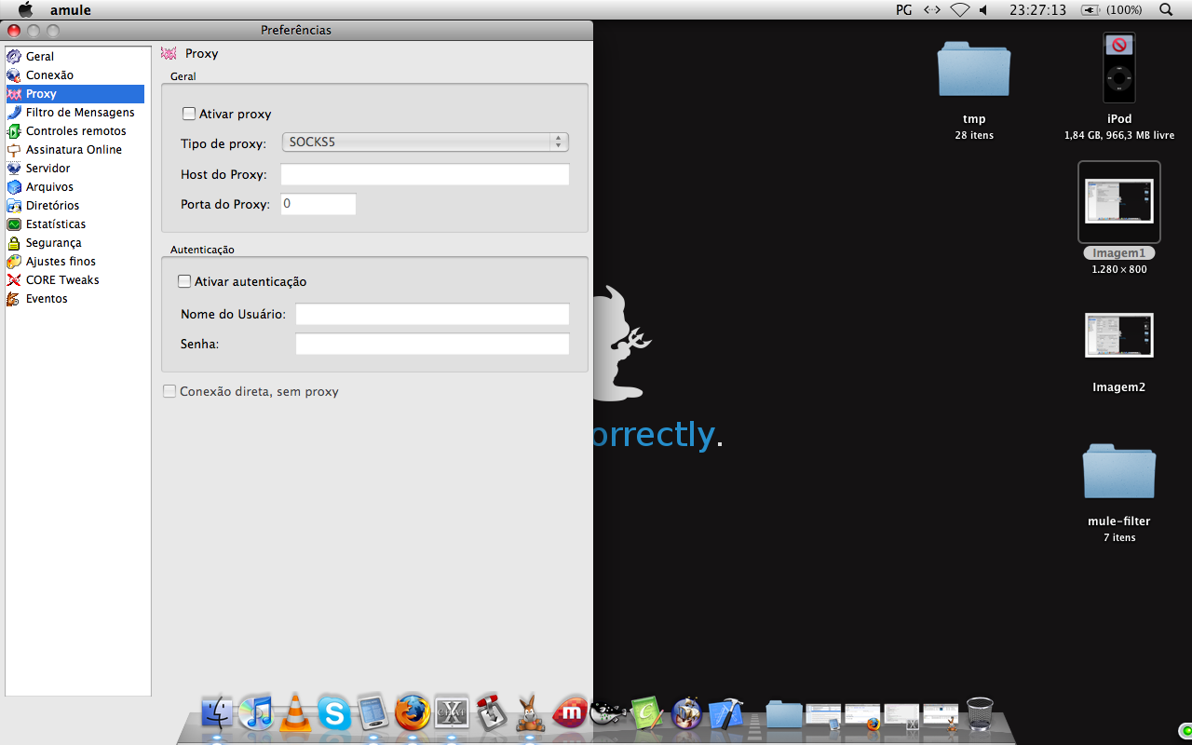
Task: Enable the Ativar proxy checkbox
Action: (189, 115)
